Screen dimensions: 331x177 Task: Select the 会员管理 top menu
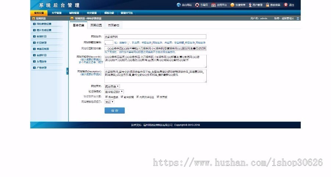point(92,13)
